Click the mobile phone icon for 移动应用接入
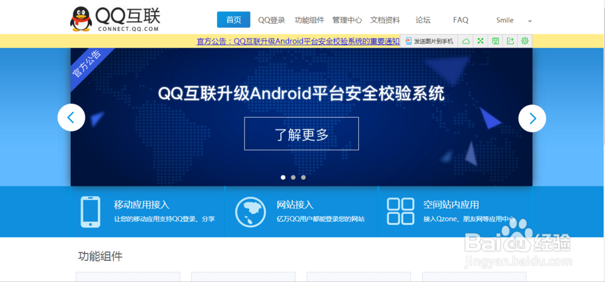 coord(90,212)
